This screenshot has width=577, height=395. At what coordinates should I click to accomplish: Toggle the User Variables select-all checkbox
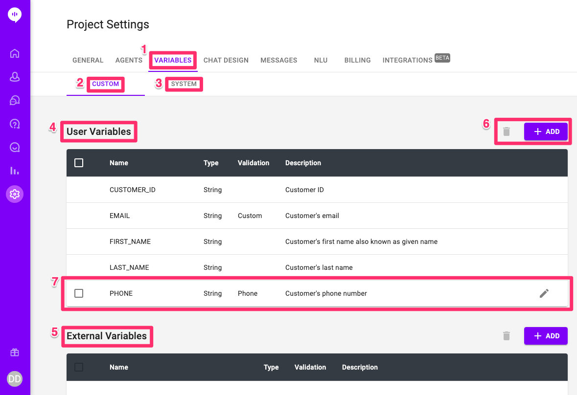coord(79,163)
